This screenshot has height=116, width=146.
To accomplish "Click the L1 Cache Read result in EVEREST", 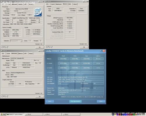I will click(x=63, y=63).
